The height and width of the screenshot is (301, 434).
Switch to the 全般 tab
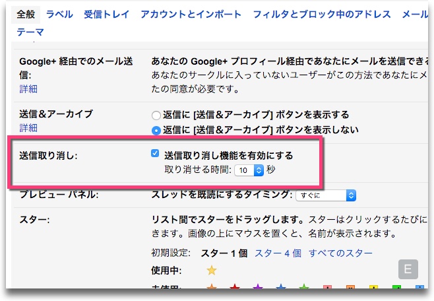click(26, 14)
